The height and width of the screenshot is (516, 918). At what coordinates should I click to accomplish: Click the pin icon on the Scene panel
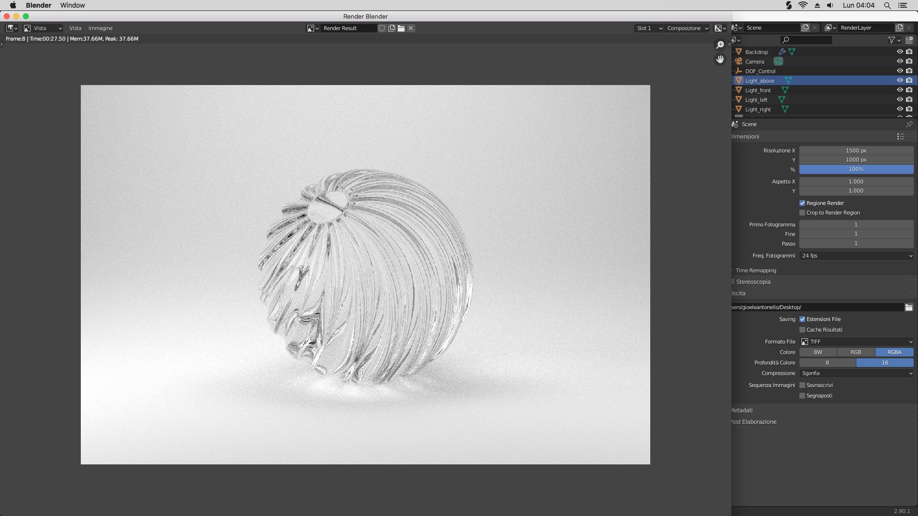(910, 124)
